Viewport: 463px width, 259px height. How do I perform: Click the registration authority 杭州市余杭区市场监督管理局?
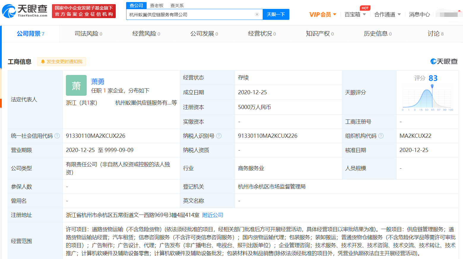(x=272, y=187)
